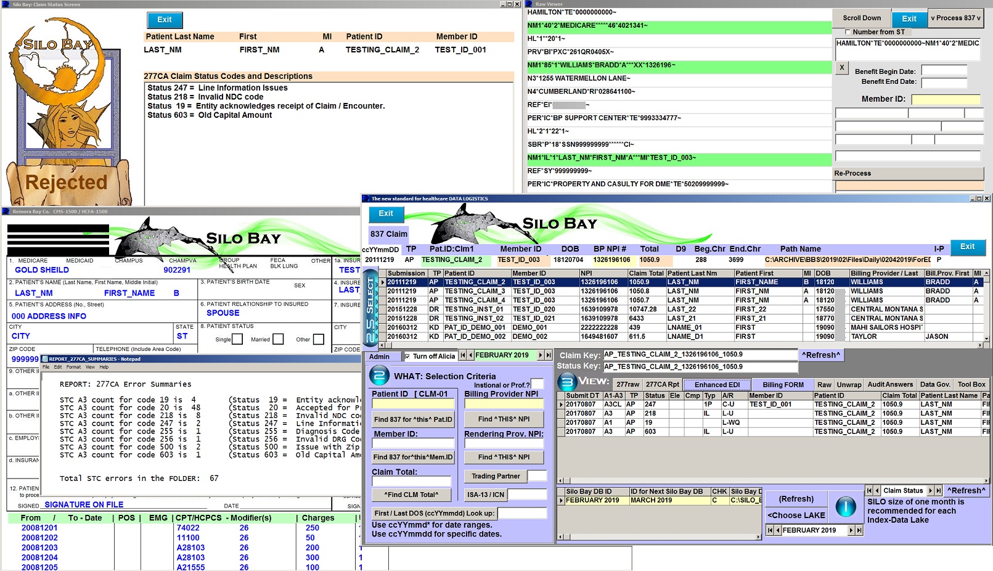The width and height of the screenshot is (993, 571).
Task: Click the Member ID field in Raw Viewer
Action: (x=946, y=99)
